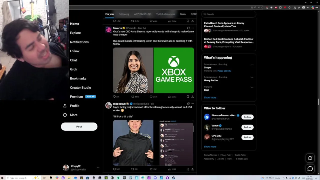
Task: Repost the clippedhub post with 291 reposts
Action: (134, 169)
